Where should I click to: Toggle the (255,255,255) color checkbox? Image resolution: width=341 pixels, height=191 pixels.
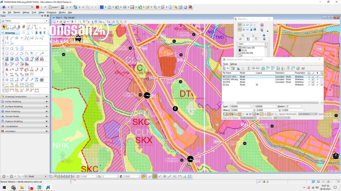240,53
